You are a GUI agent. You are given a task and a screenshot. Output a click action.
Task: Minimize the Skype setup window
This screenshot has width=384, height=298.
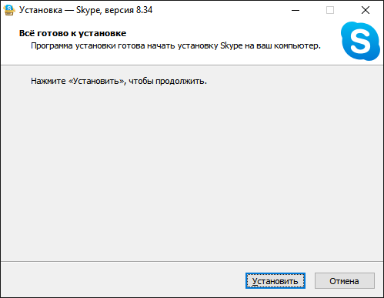click(296, 10)
